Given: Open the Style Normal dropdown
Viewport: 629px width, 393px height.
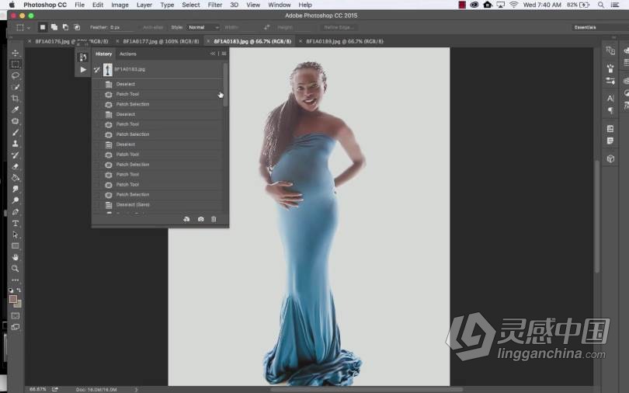Looking at the screenshot, I should coord(203,27).
